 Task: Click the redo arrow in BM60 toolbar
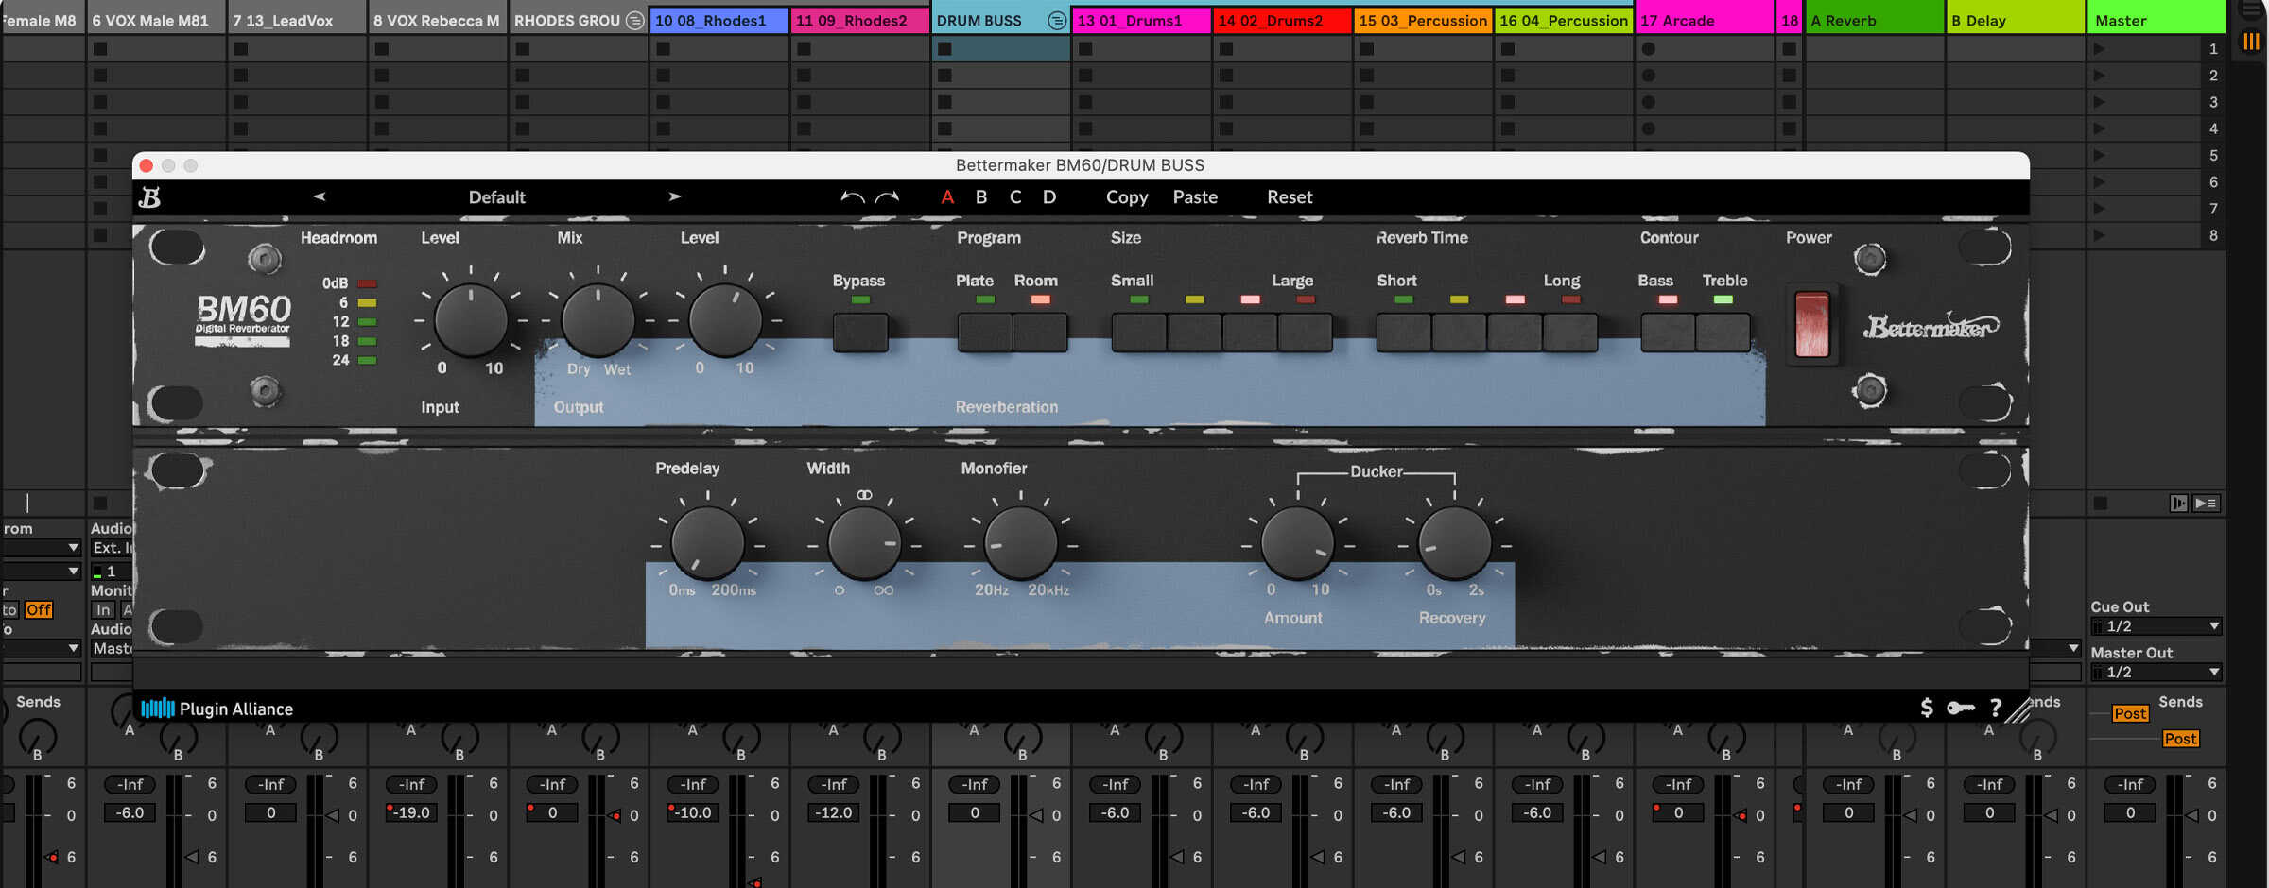click(x=887, y=196)
